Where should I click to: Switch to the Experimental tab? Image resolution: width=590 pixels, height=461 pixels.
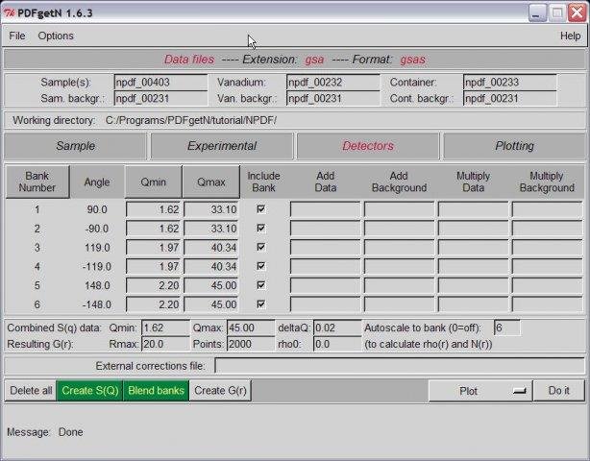coord(222,146)
